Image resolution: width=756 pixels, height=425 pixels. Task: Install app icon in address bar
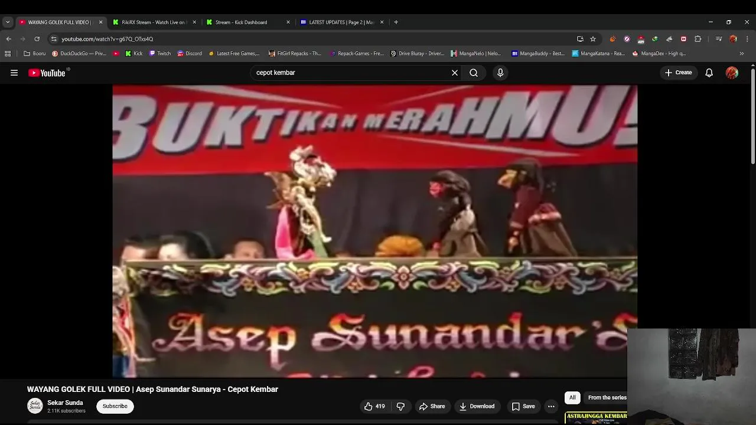[x=580, y=39]
